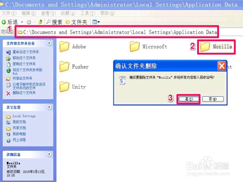The image size is (243, 182).
Task: Open Local Settings in other places
Action: click(24, 116)
